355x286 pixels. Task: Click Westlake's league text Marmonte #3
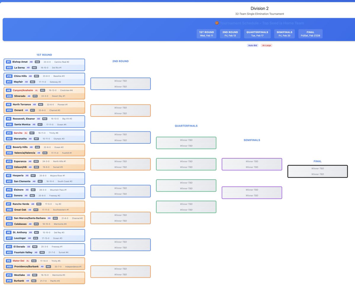point(59,275)
